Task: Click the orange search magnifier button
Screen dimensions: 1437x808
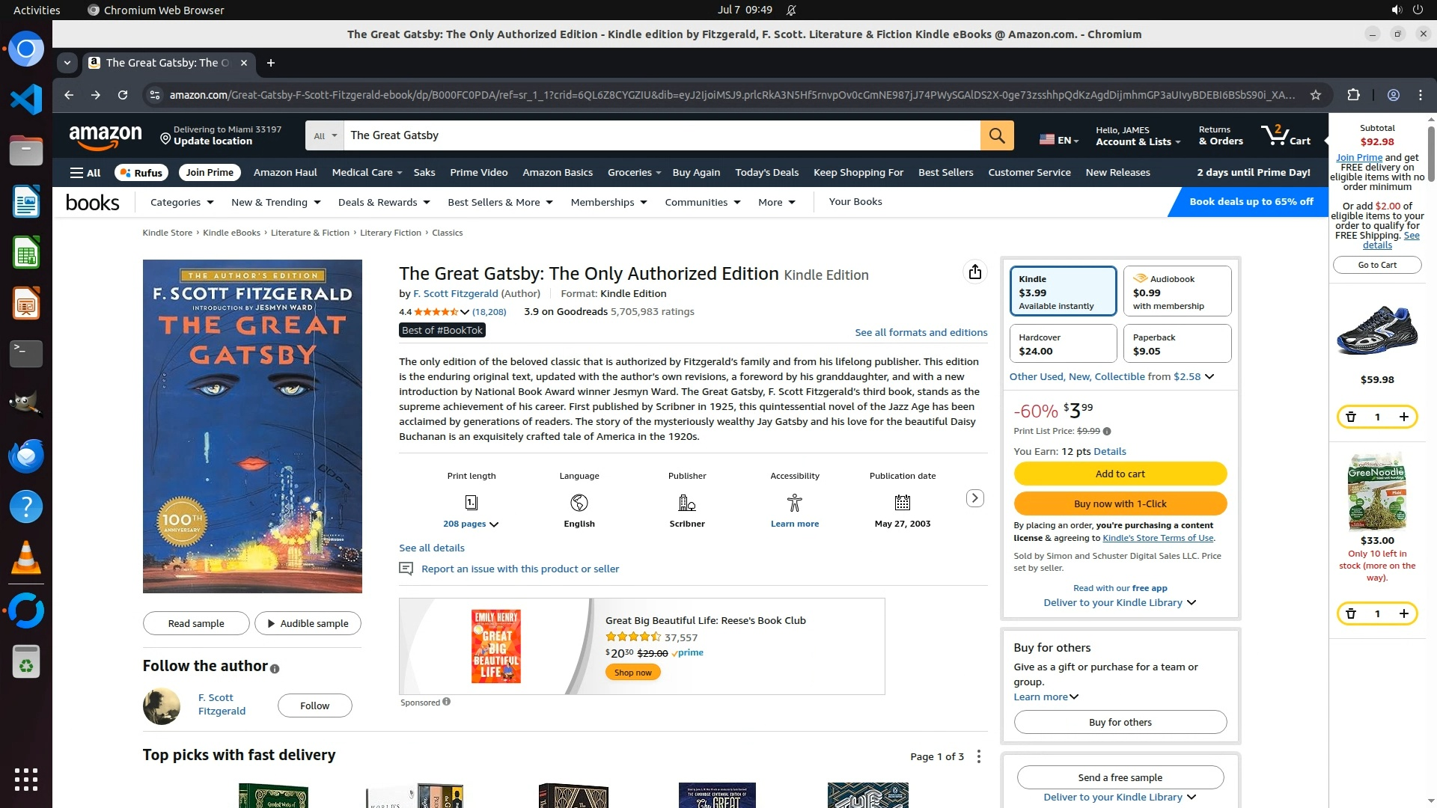Action: tap(996, 135)
